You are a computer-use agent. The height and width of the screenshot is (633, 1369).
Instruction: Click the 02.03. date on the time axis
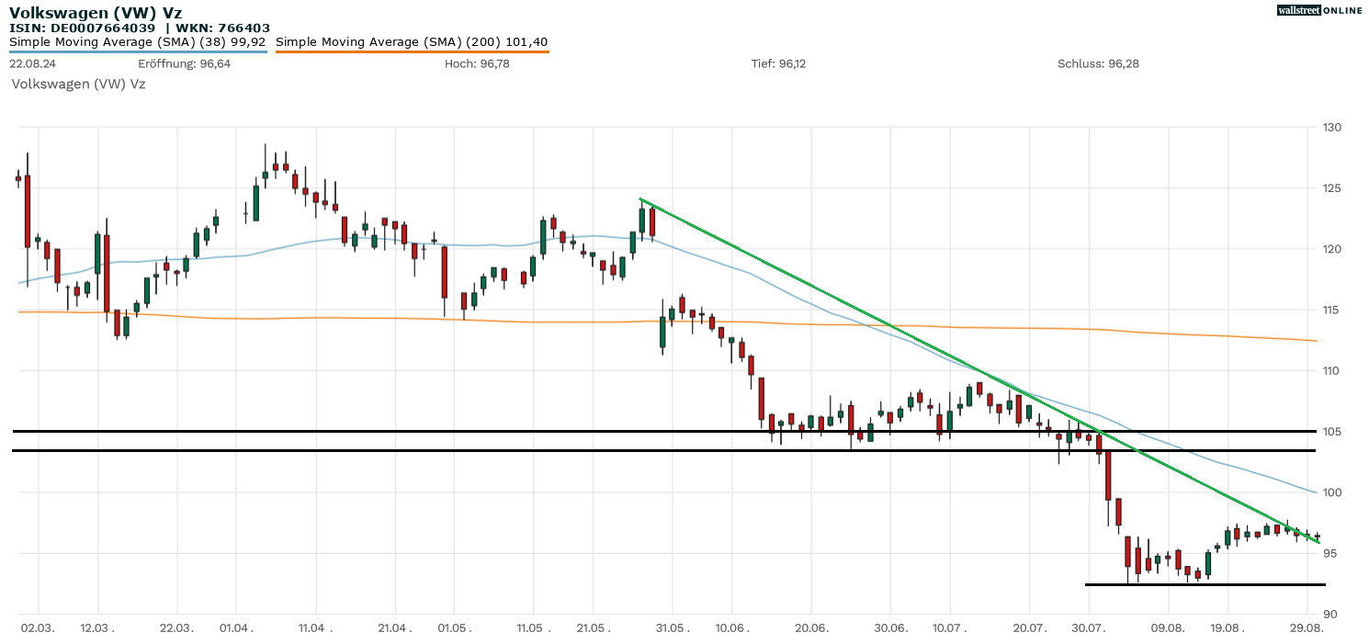coord(38,627)
